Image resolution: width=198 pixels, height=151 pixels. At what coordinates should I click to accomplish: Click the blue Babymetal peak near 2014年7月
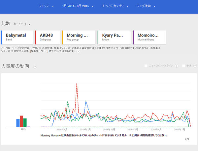coord(86,101)
